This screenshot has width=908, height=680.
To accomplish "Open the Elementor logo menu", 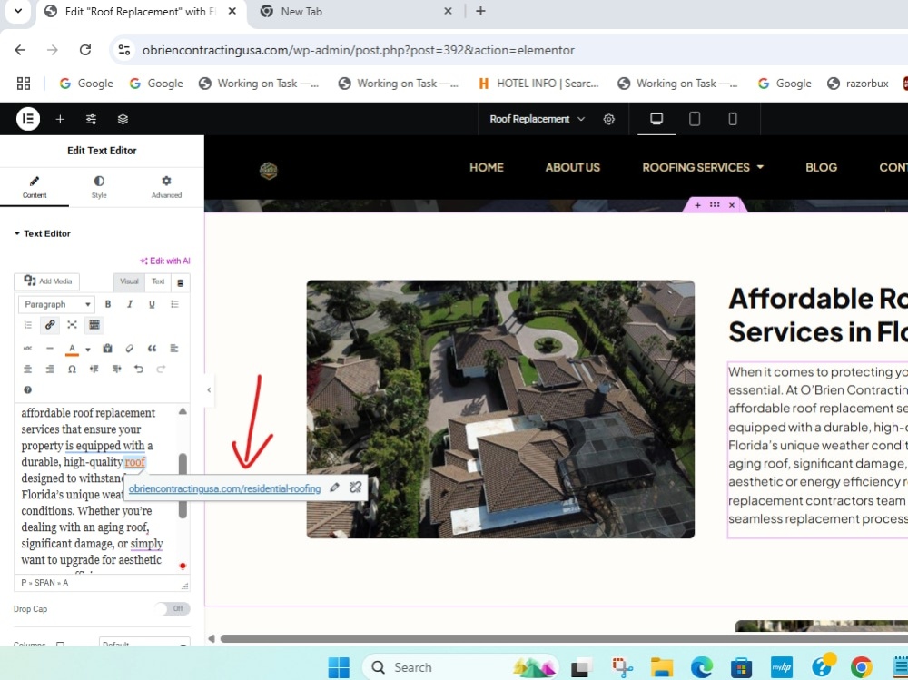I will tap(28, 119).
